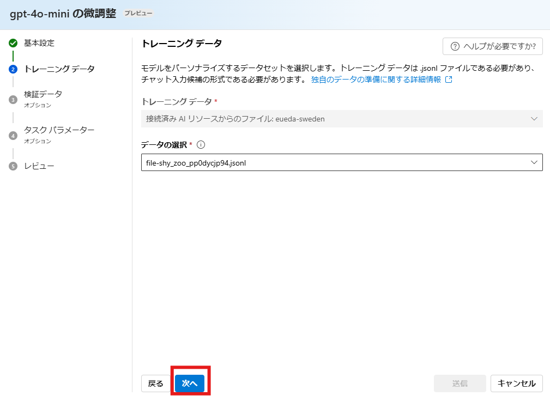Click the external link icon after 詳細情報

[449, 80]
